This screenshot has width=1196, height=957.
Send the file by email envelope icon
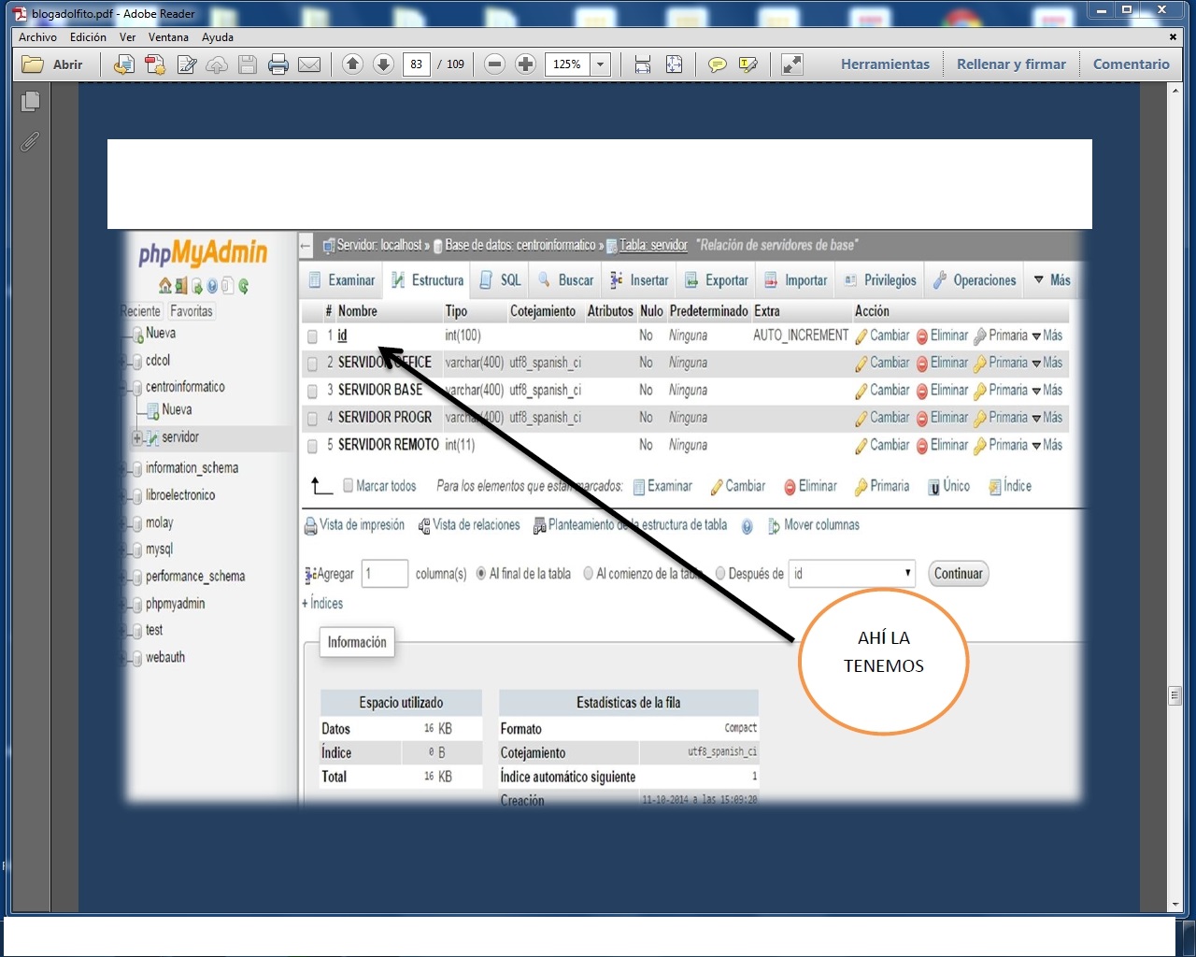pos(309,64)
